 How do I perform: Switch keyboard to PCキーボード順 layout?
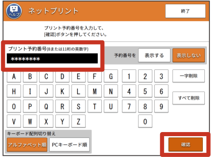69,145
